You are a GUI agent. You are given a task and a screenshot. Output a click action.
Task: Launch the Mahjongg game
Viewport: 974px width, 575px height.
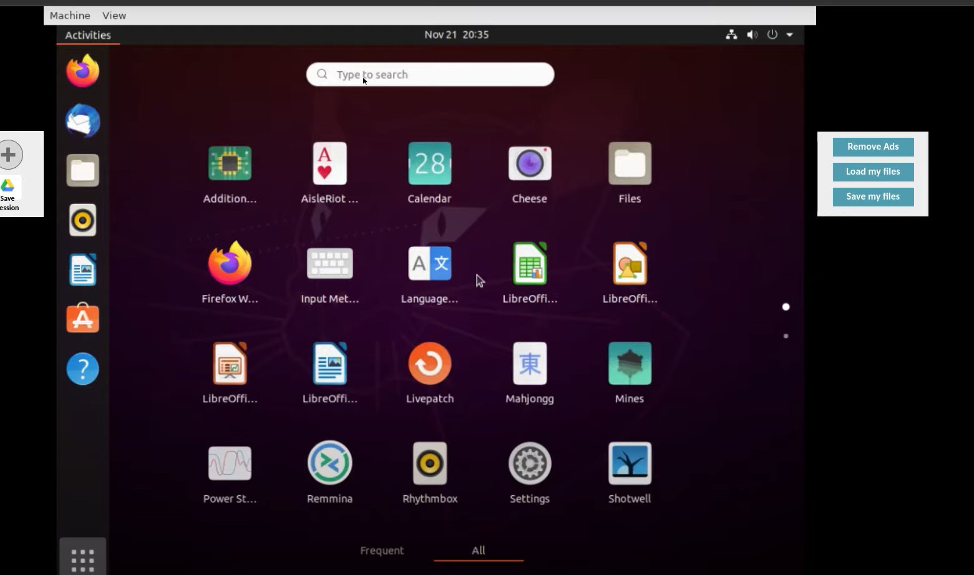530,373
